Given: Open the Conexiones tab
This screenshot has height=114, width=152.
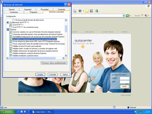Looking at the screenshot, I should (x=14, y=12).
